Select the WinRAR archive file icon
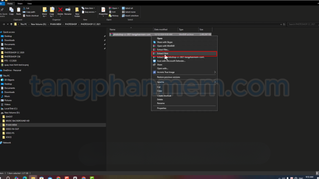 (111, 34)
